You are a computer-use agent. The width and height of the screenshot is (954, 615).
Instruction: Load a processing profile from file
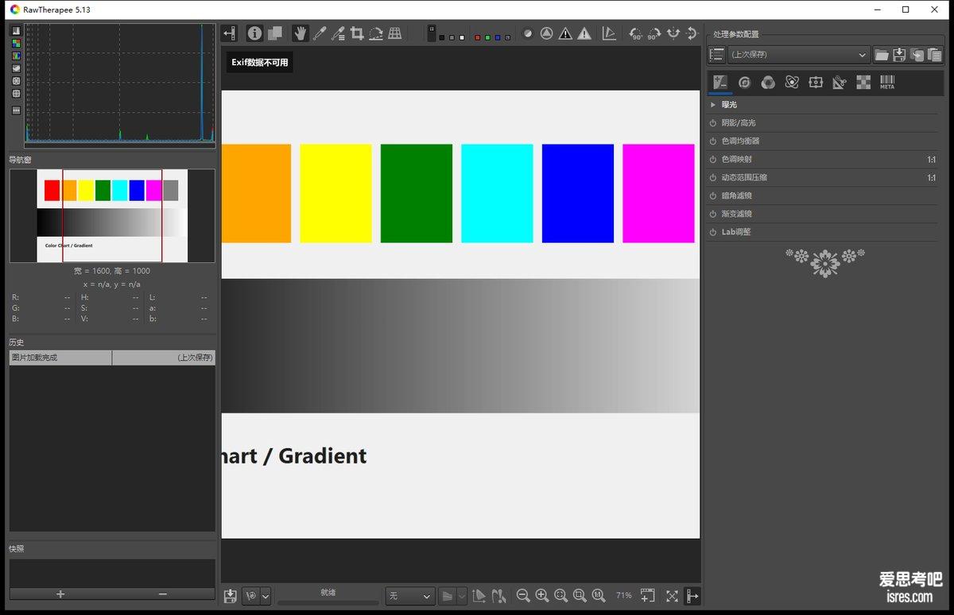click(x=882, y=55)
